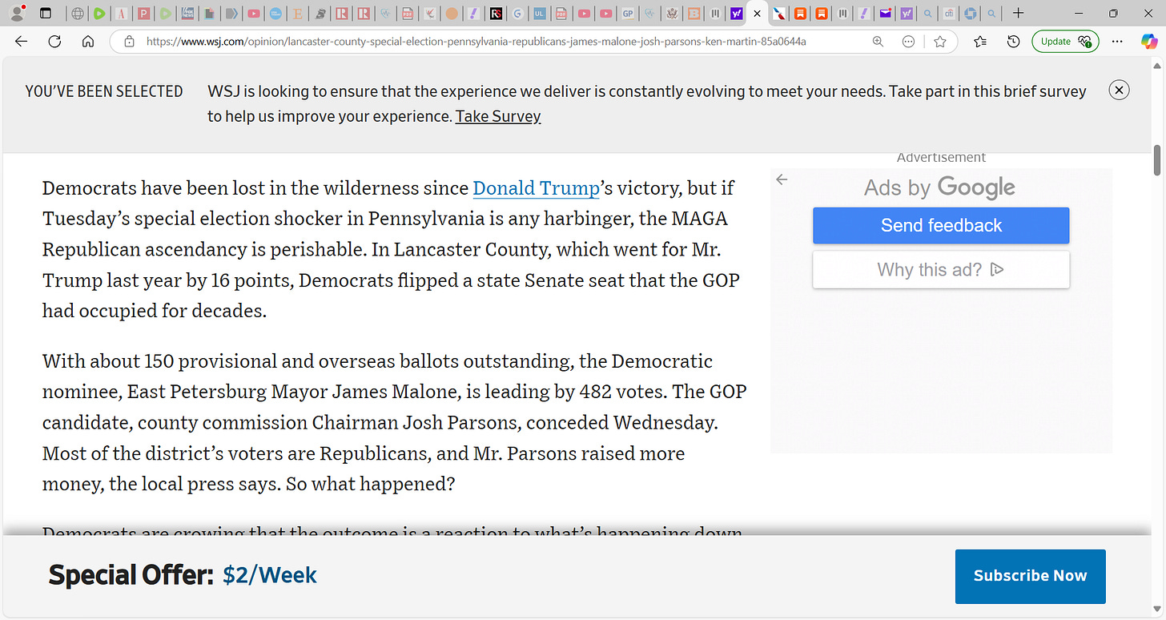Click the $2/Week offer text
Screen dimensions: 1166x620
pyautogui.click(x=270, y=575)
